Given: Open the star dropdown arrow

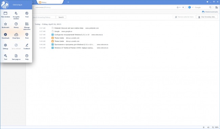Looking at the screenshot, I should click(x=180, y=7).
